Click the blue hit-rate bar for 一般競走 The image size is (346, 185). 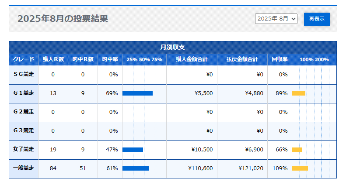[136, 168]
